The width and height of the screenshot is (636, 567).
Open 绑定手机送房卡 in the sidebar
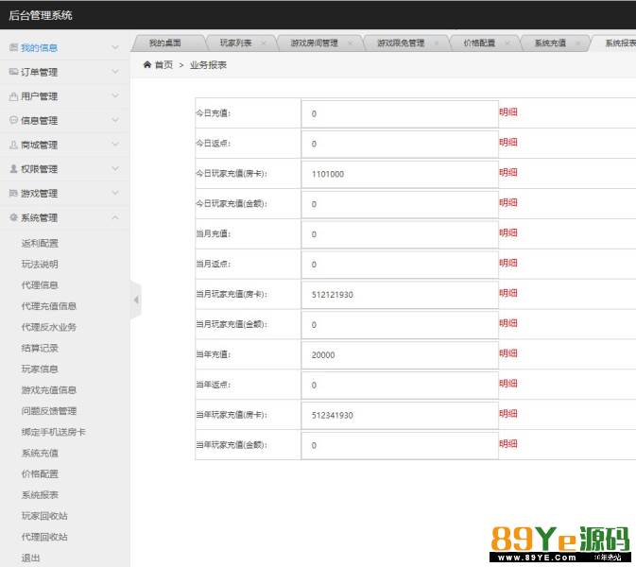54,432
